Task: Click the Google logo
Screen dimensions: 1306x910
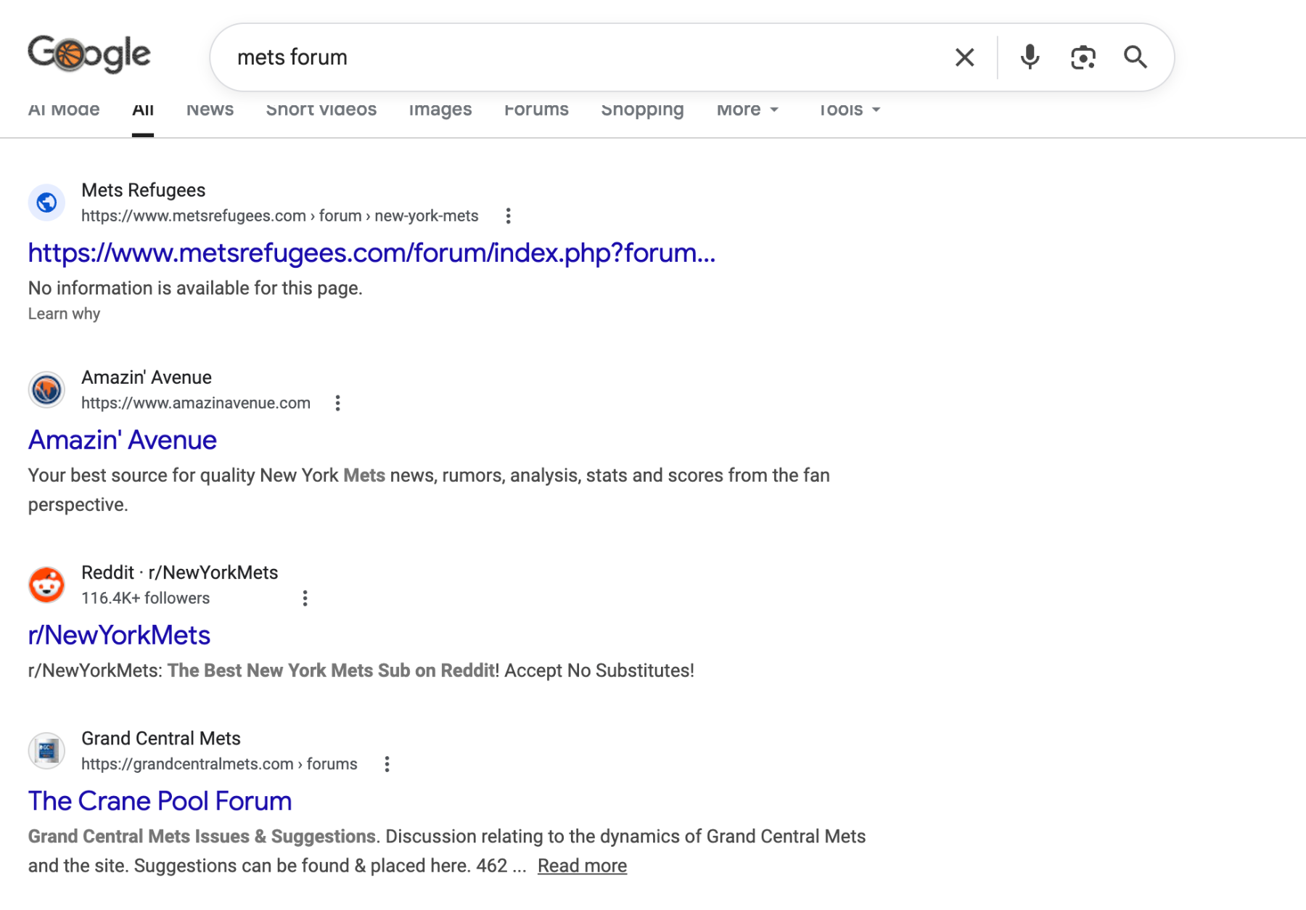Action: (x=89, y=54)
